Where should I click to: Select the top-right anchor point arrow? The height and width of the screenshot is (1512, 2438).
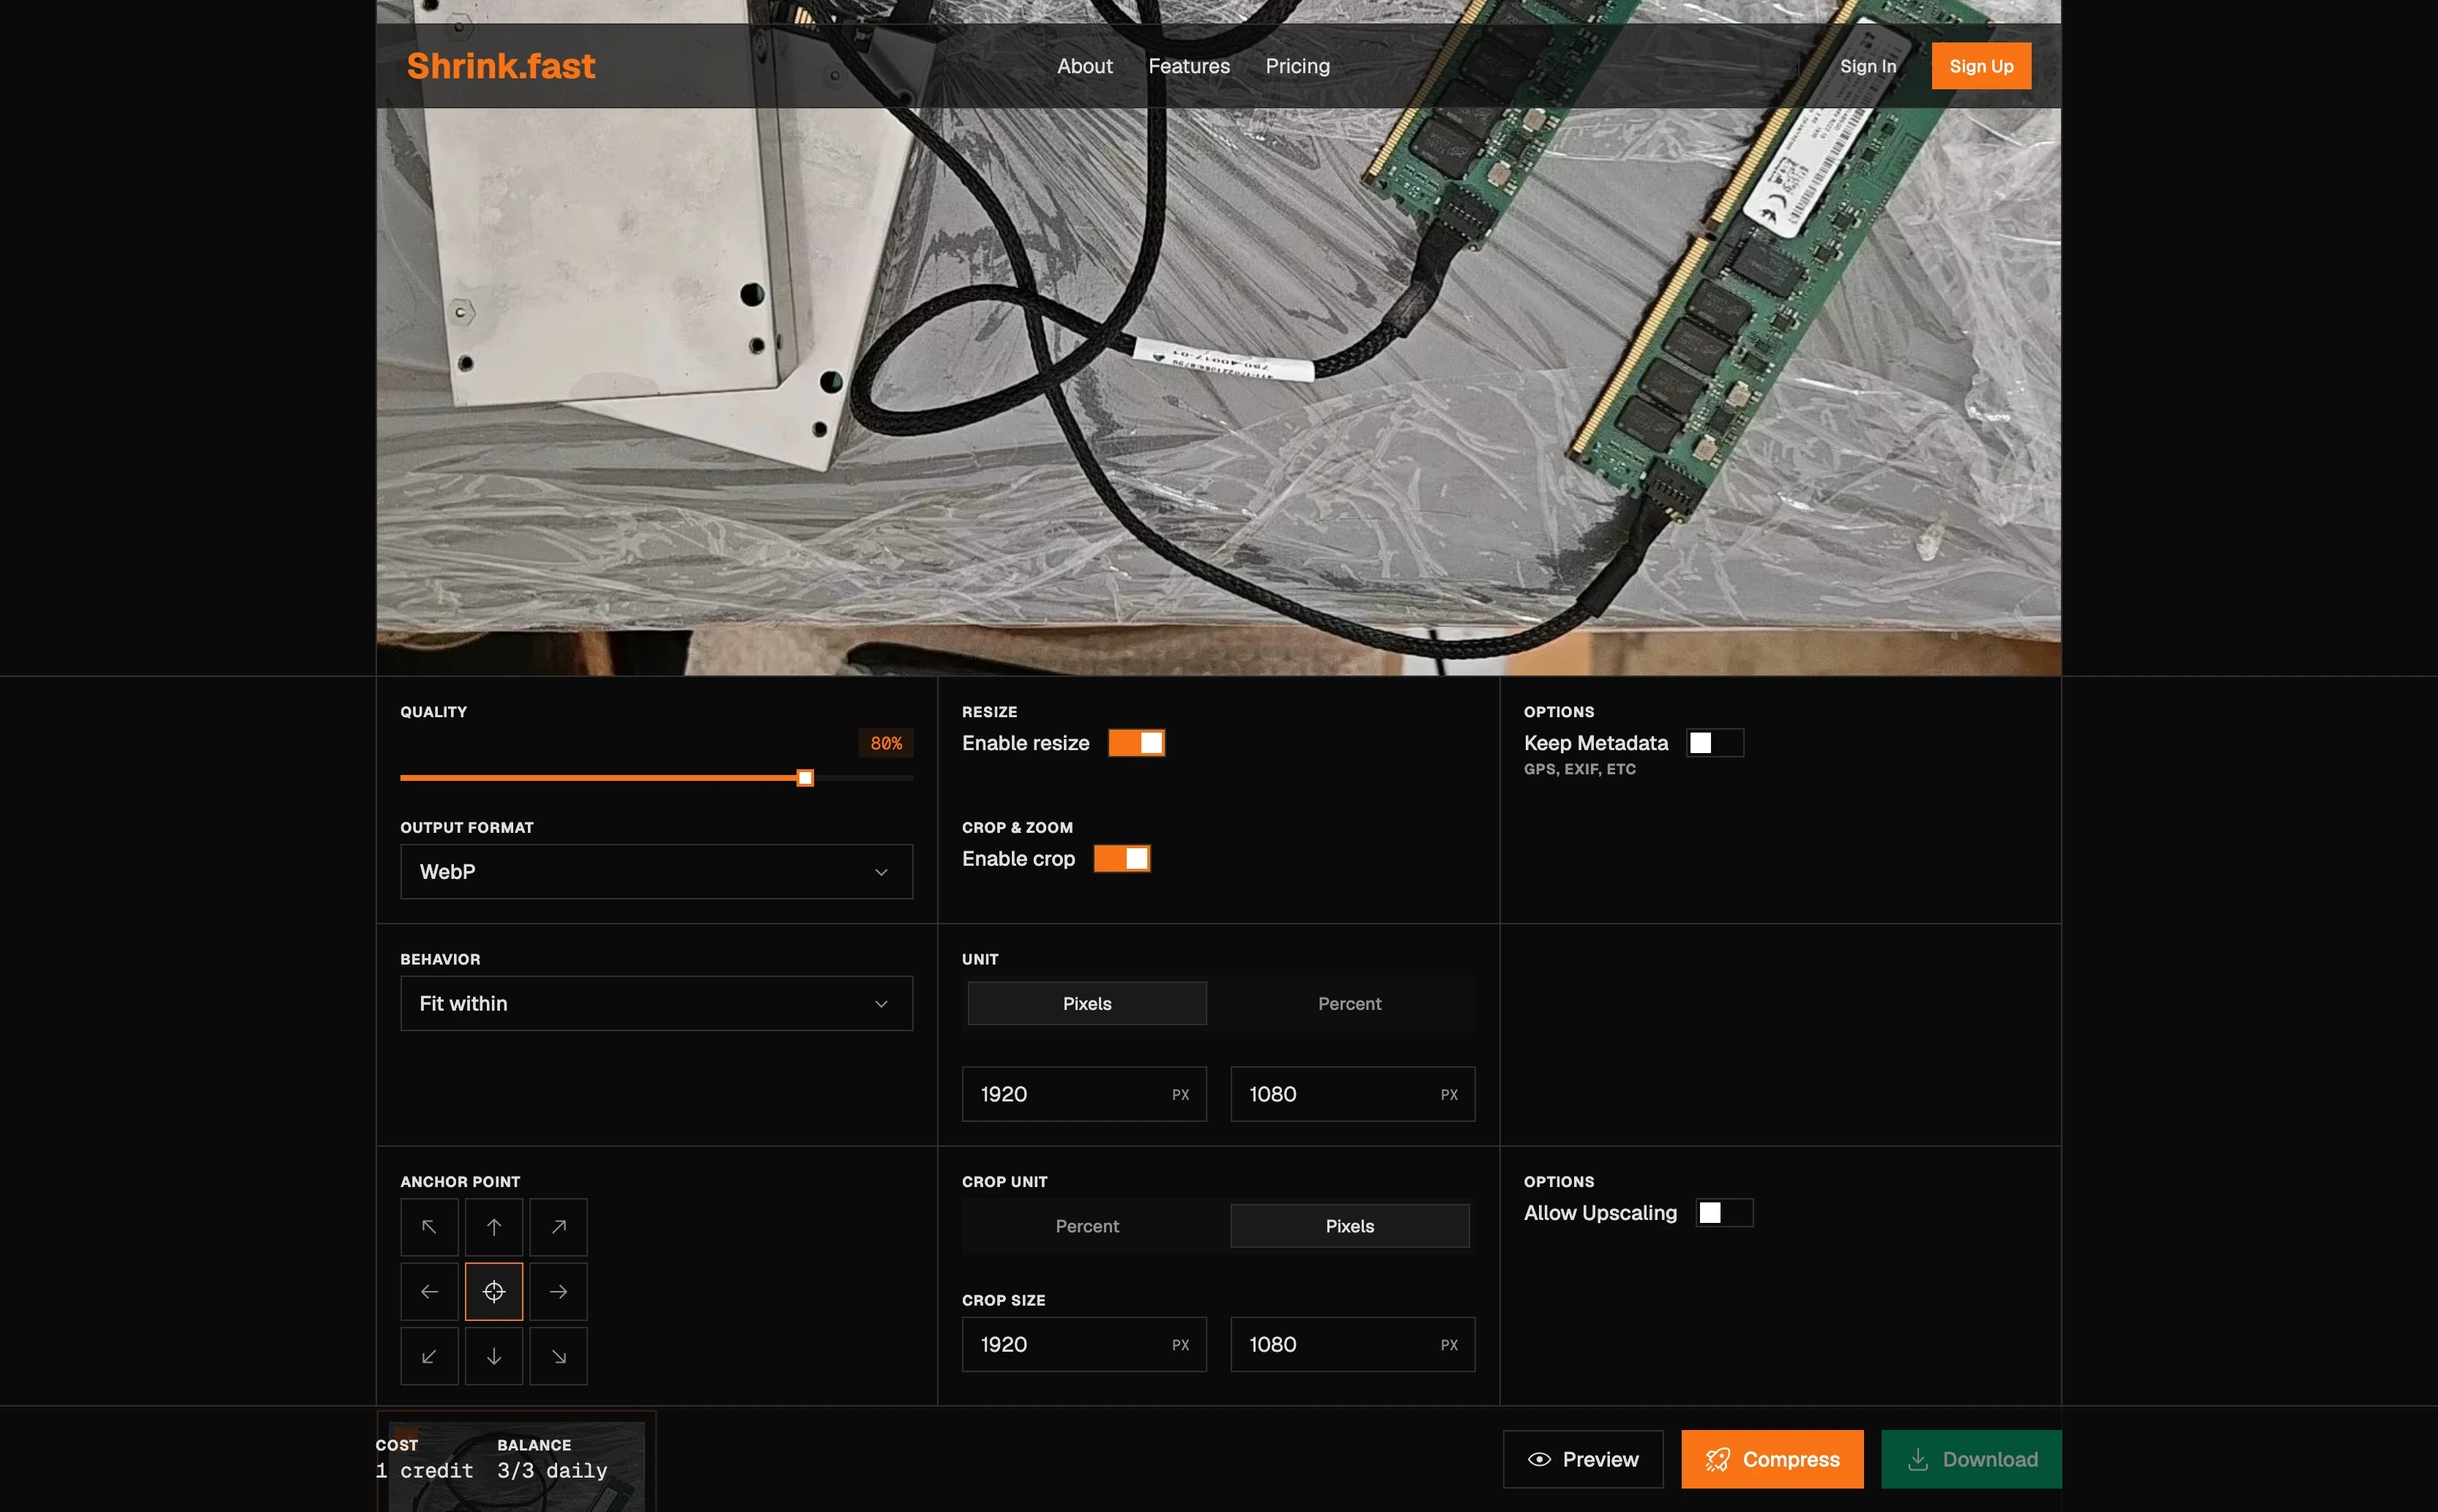pos(558,1227)
